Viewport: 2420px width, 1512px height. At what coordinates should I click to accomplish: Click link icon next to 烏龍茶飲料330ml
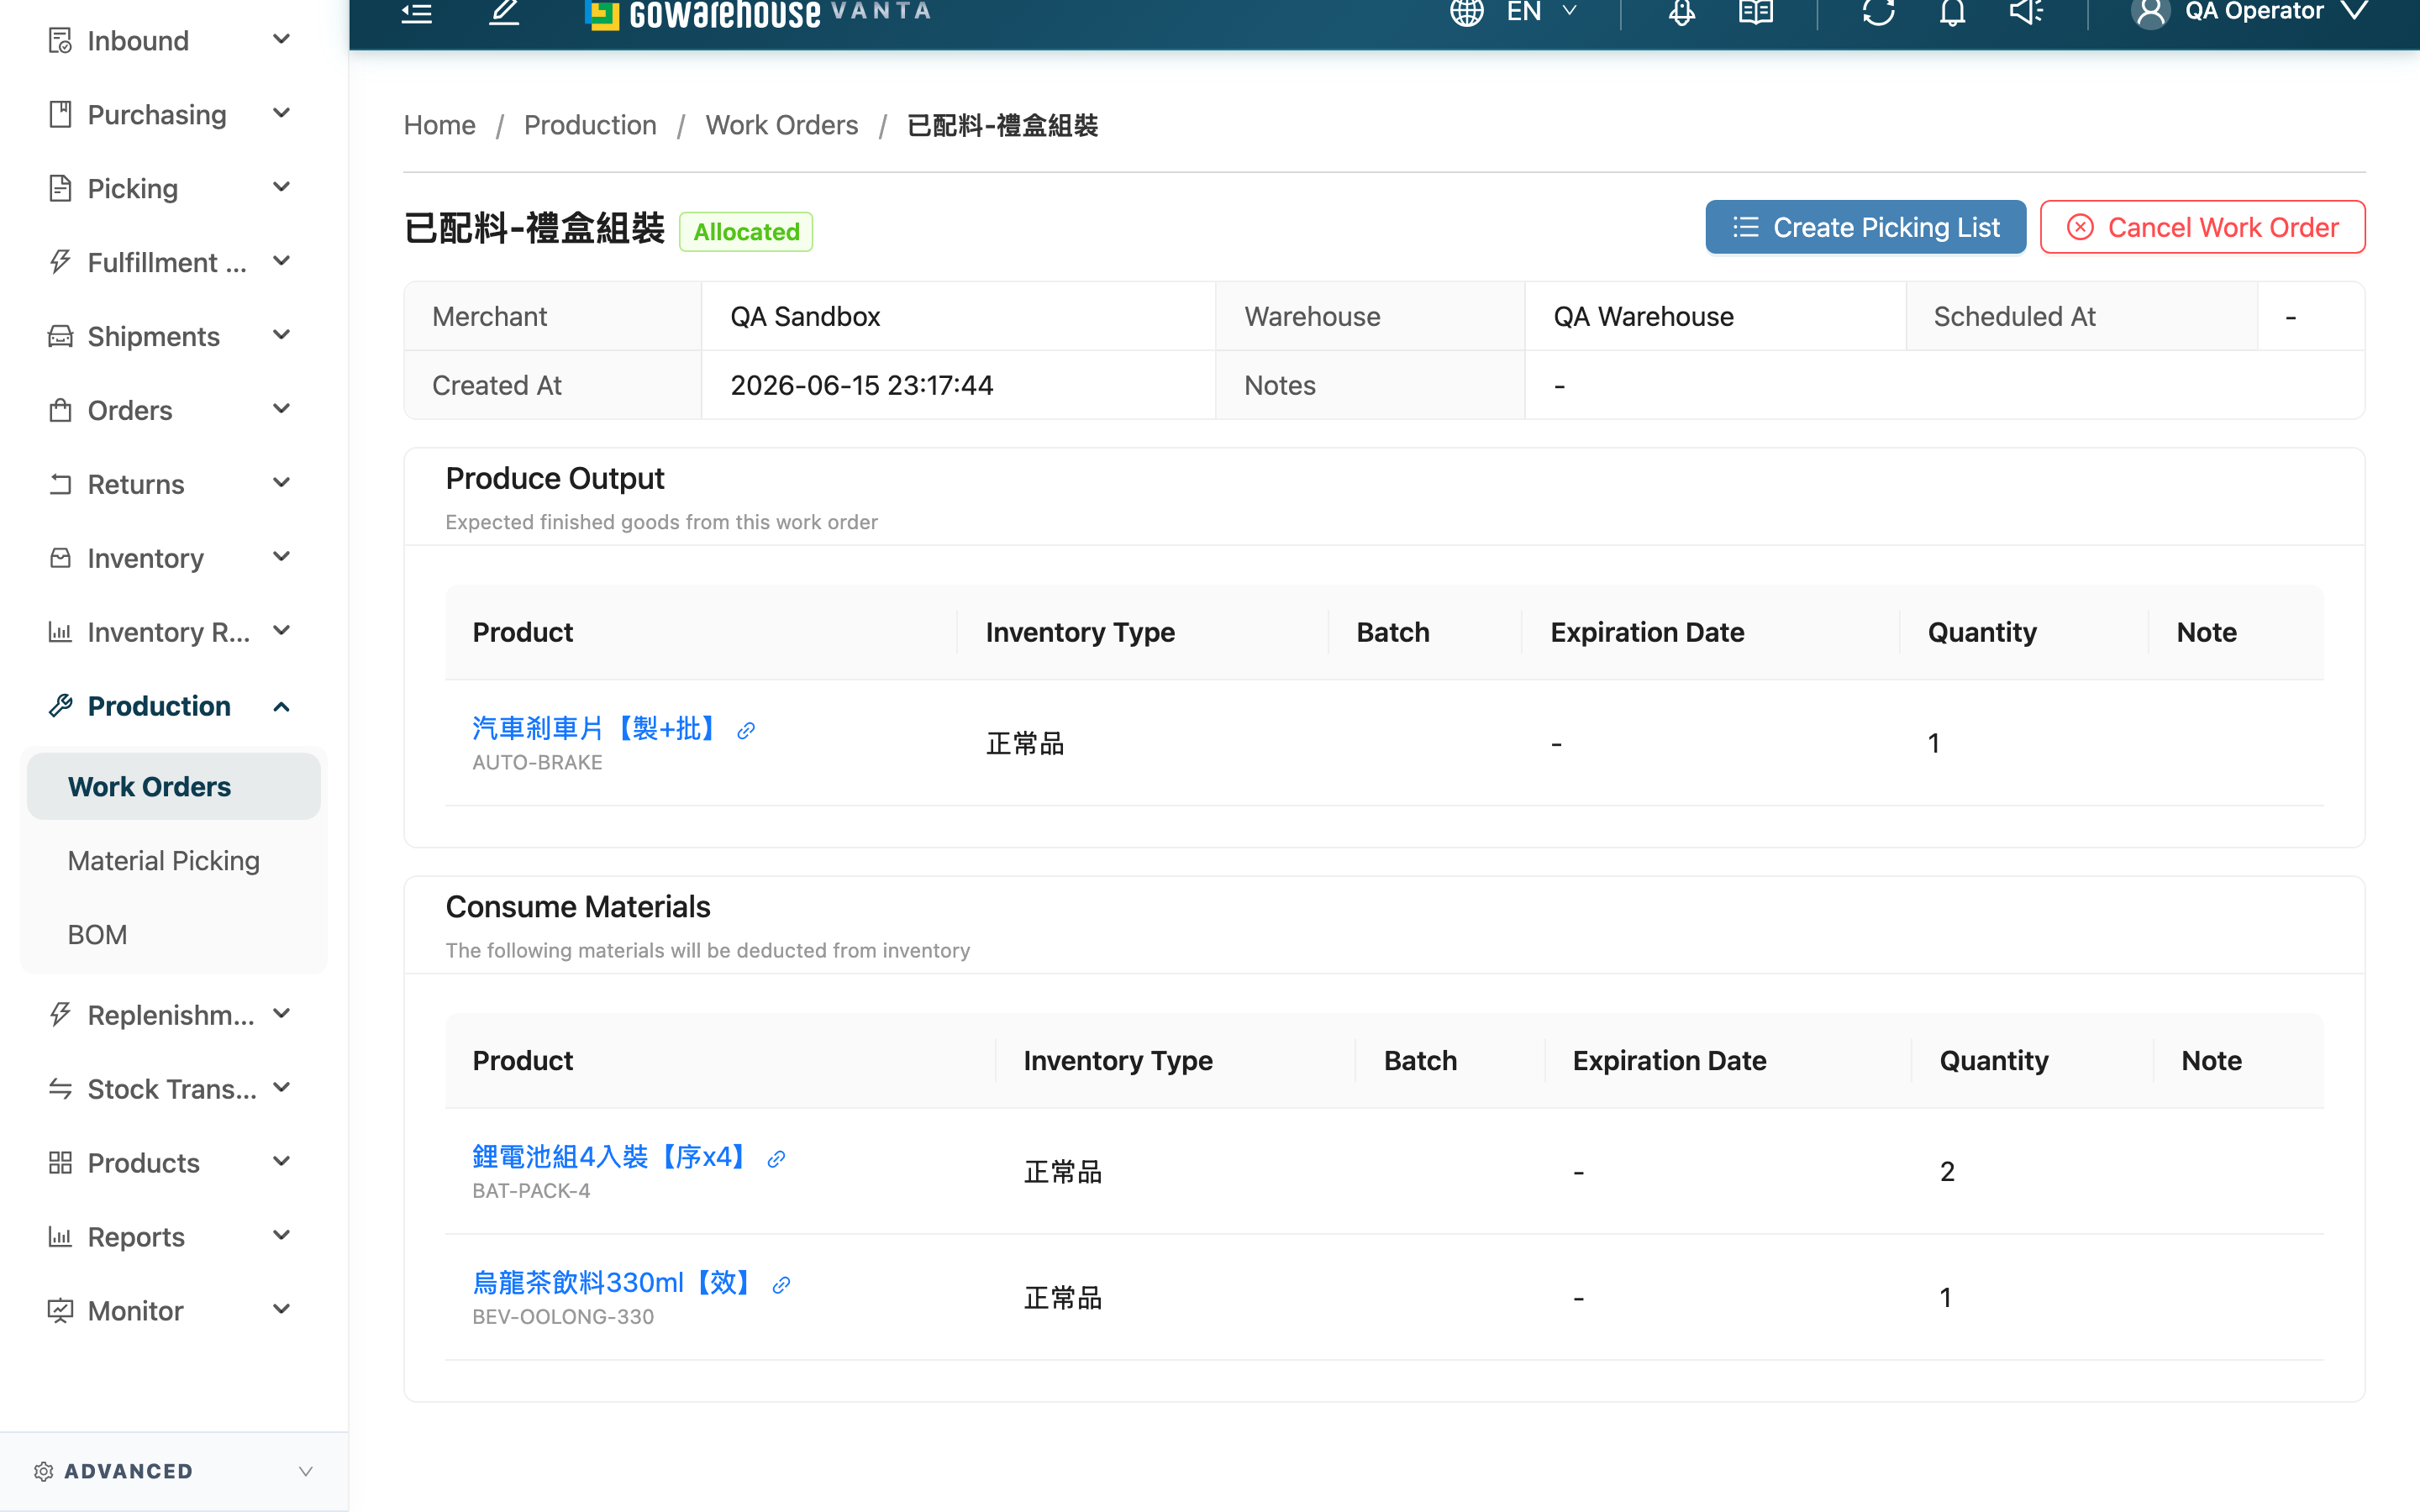click(782, 1285)
